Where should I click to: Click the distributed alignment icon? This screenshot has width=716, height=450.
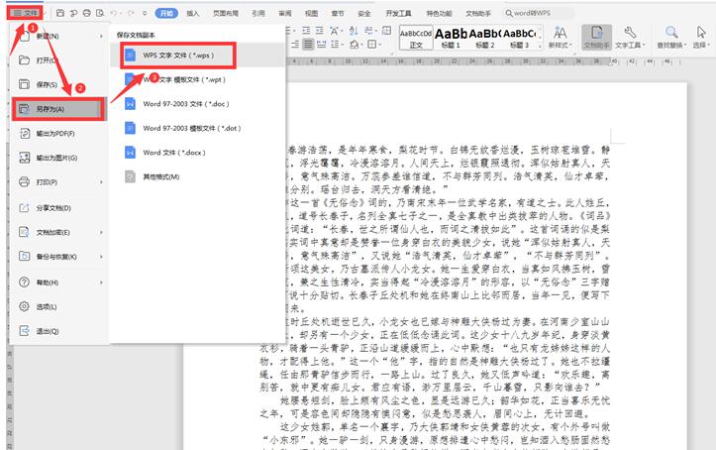tap(322, 45)
